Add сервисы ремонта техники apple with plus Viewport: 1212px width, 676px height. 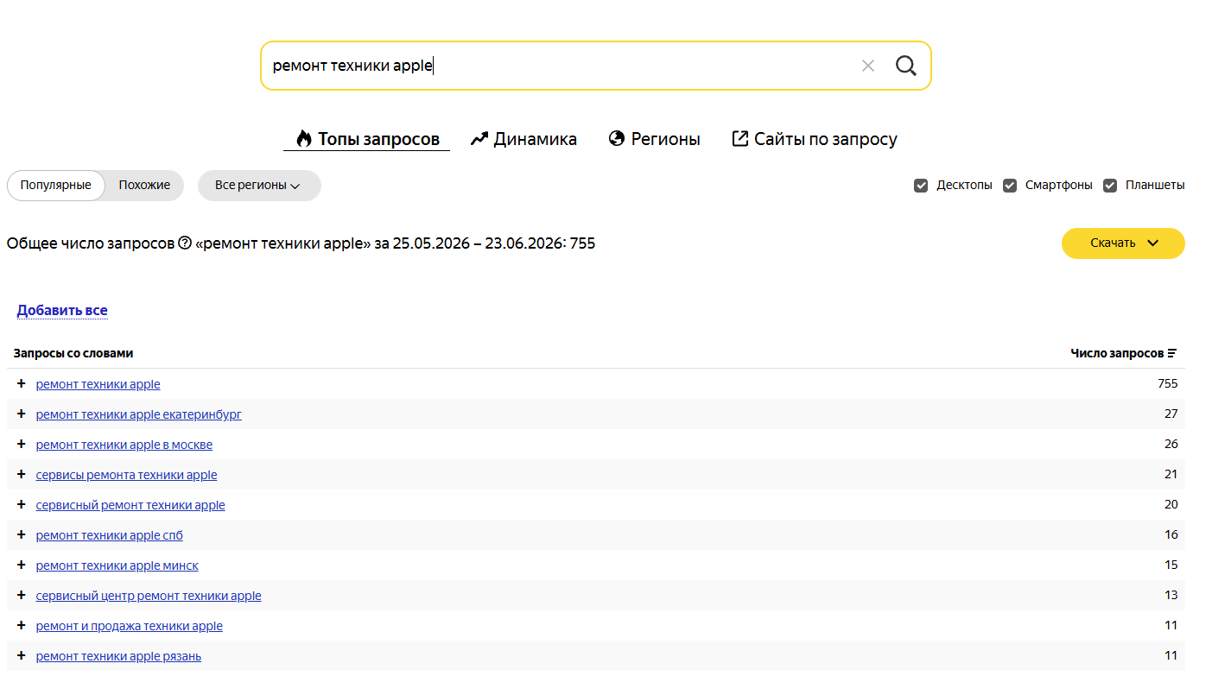click(22, 474)
